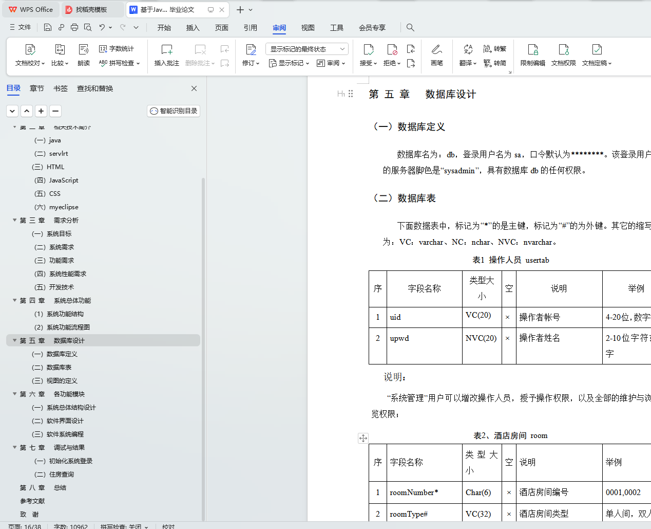Go to previous change icon
Screen dimensions: 651x529
(411, 49)
